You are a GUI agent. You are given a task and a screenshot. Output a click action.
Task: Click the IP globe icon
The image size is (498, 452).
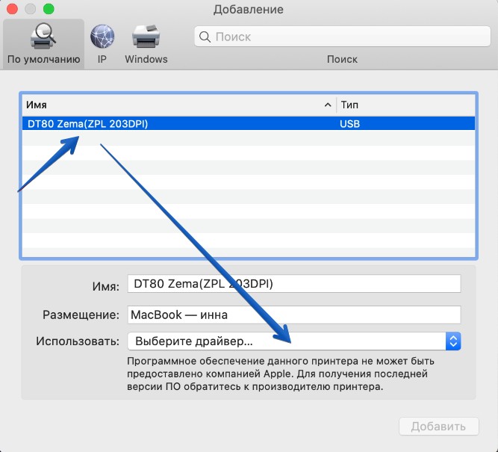tap(102, 37)
